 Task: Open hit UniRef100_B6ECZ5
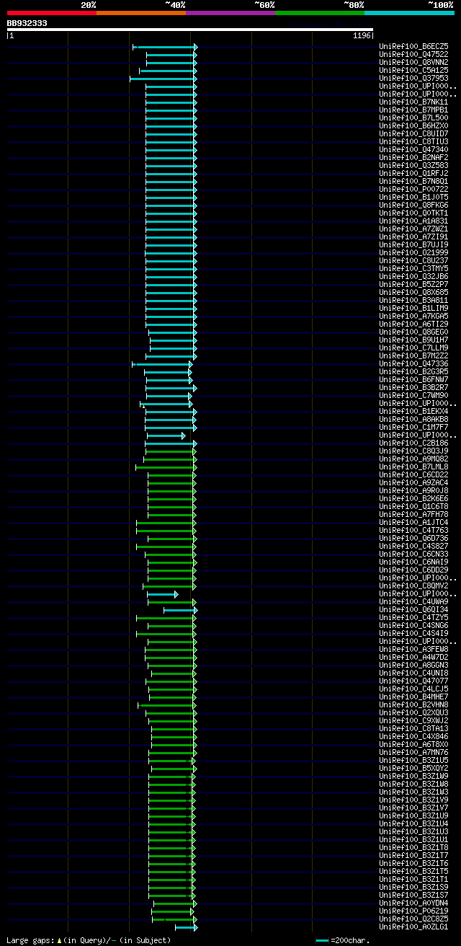[x=413, y=46]
